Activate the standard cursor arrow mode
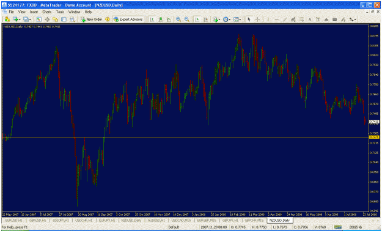Image resolution: width=382 pixels, height=231 pixels. [x=249, y=20]
